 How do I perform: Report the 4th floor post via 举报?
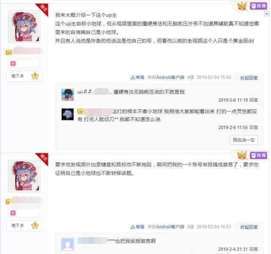pos(137,77)
